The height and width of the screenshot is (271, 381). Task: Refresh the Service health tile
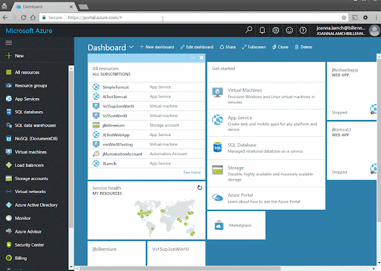click(x=199, y=188)
